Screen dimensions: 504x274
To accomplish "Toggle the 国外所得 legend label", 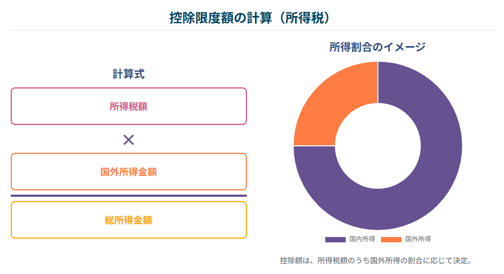I will 418,239.
